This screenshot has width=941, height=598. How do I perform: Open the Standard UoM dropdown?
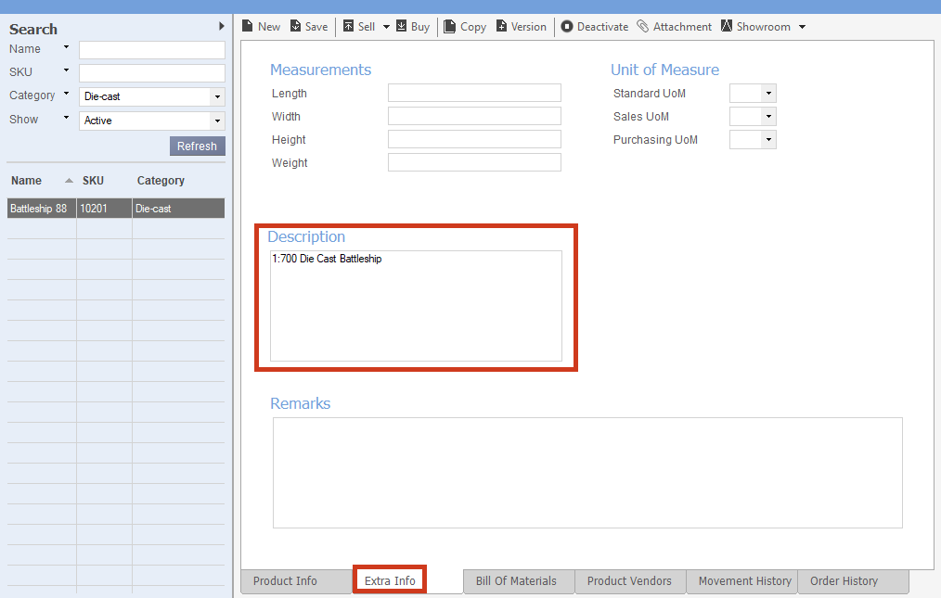(x=768, y=93)
